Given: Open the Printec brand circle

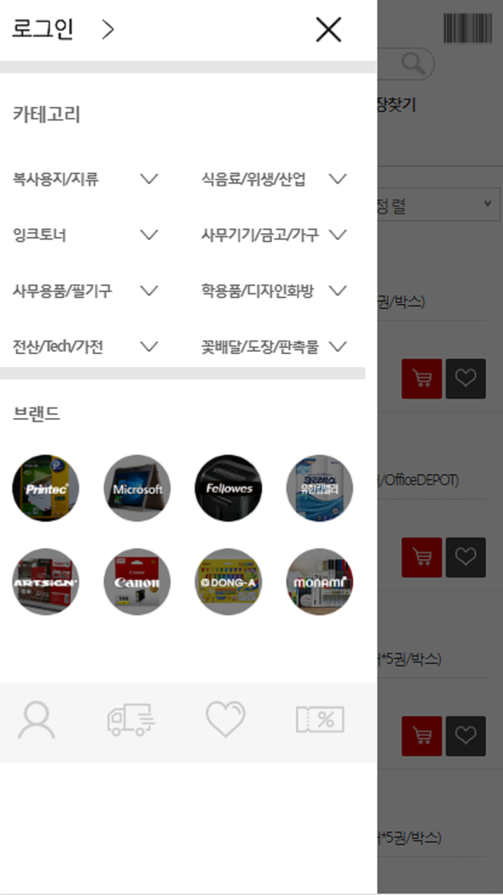Looking at the screenshot, I should [x=46, y=489].
